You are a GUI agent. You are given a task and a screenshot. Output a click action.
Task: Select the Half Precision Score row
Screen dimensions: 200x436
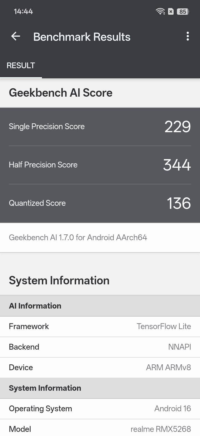[100, 165]
